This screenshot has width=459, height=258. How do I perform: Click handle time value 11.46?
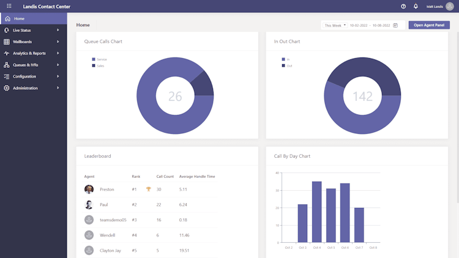point(184,235)
